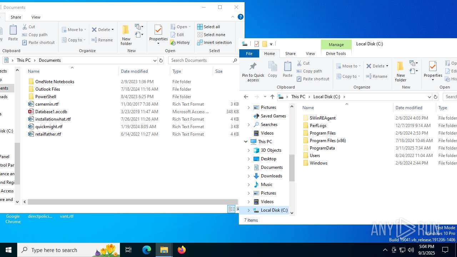The image size is (457, 257).
Task: Select the camemin.rtf file
Action: coord(47,104)
